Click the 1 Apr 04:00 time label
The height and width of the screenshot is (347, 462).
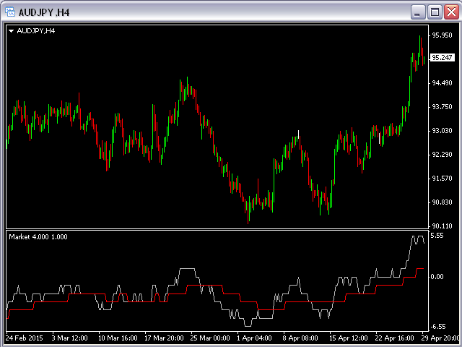[255, 338]
